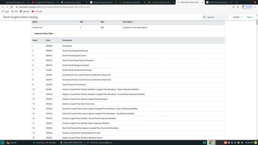Click West Gulf Coastal Plain Upland Longleaf row
The width and height of the screenshot is (258, 145).
tap(128, 128)
